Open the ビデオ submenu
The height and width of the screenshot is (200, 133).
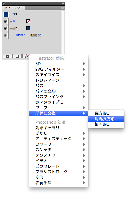pos(59,161)
